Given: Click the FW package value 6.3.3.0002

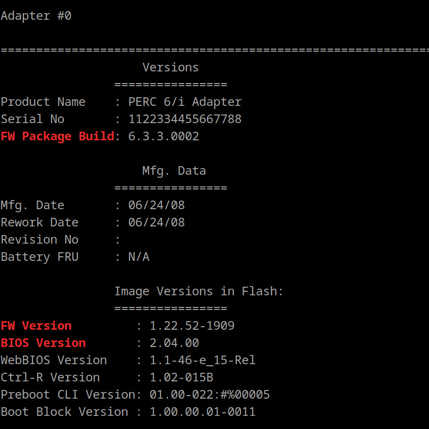Looking at the screenshot, I should [x=164, y=136].
